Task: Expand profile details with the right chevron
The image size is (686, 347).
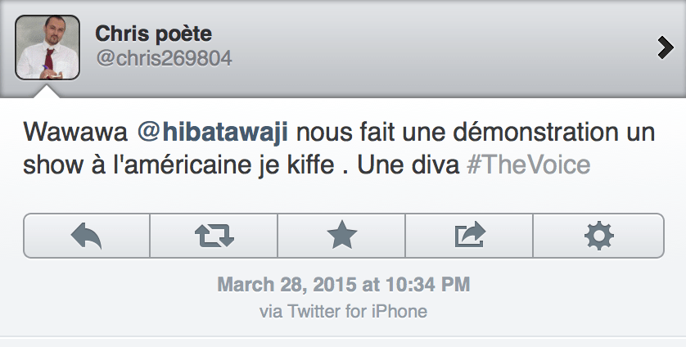Action: tap(665, 48)
